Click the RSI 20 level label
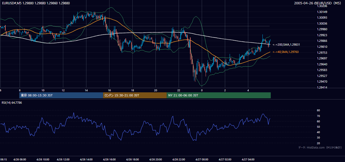Screen dimensions: 345x162 click(318, 143)
